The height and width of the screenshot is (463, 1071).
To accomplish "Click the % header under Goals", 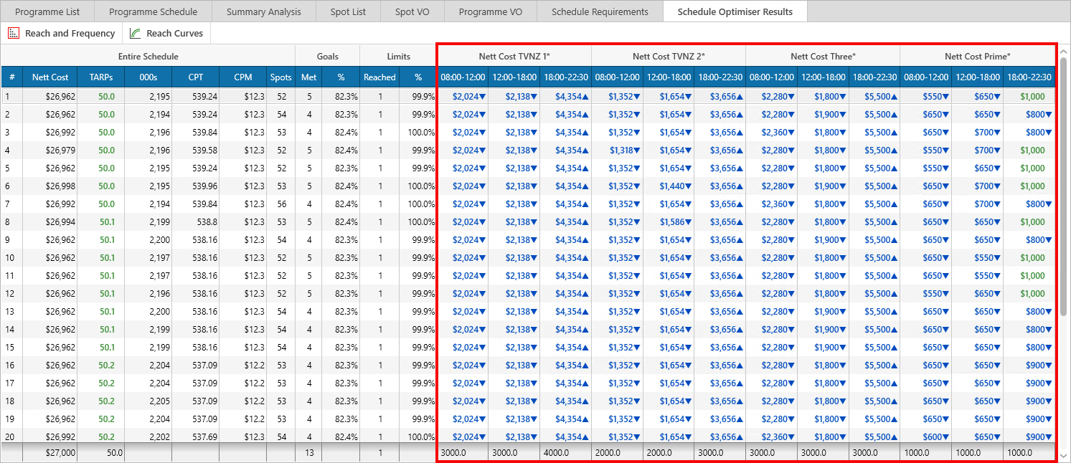I will click(x=341, y=77).
